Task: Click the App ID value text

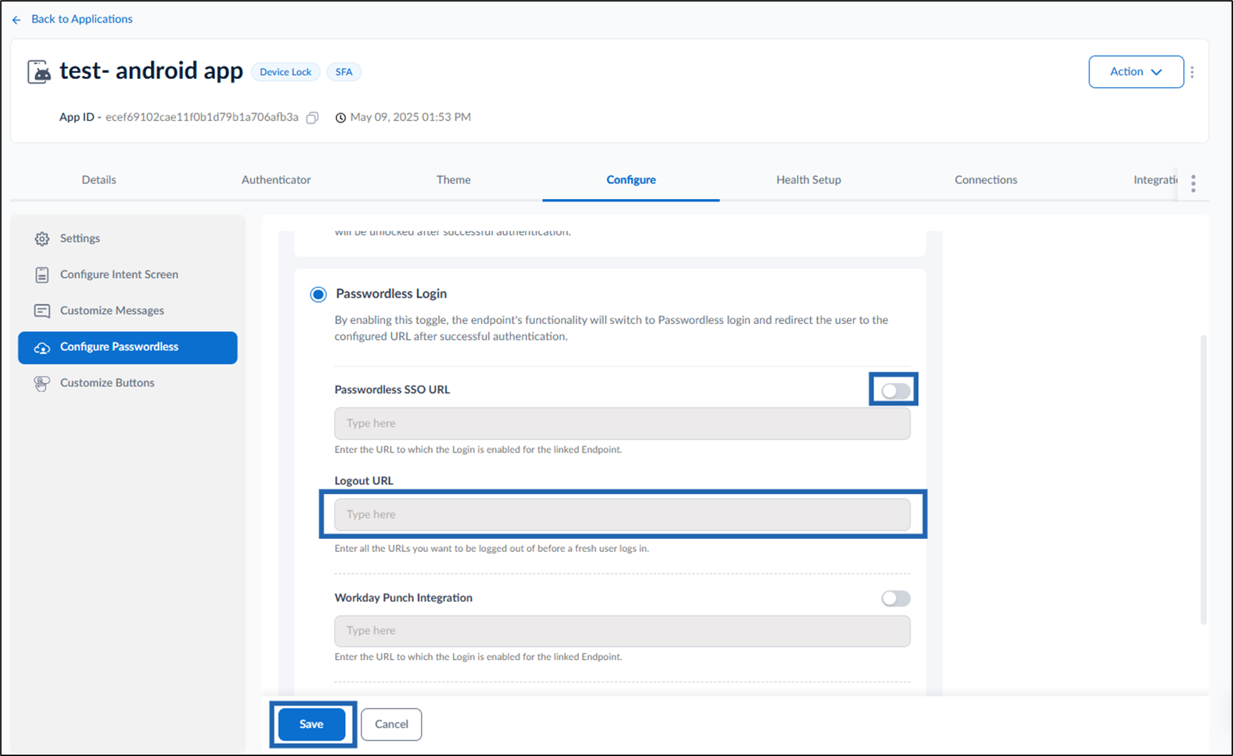Action: [x=202, y=117]
